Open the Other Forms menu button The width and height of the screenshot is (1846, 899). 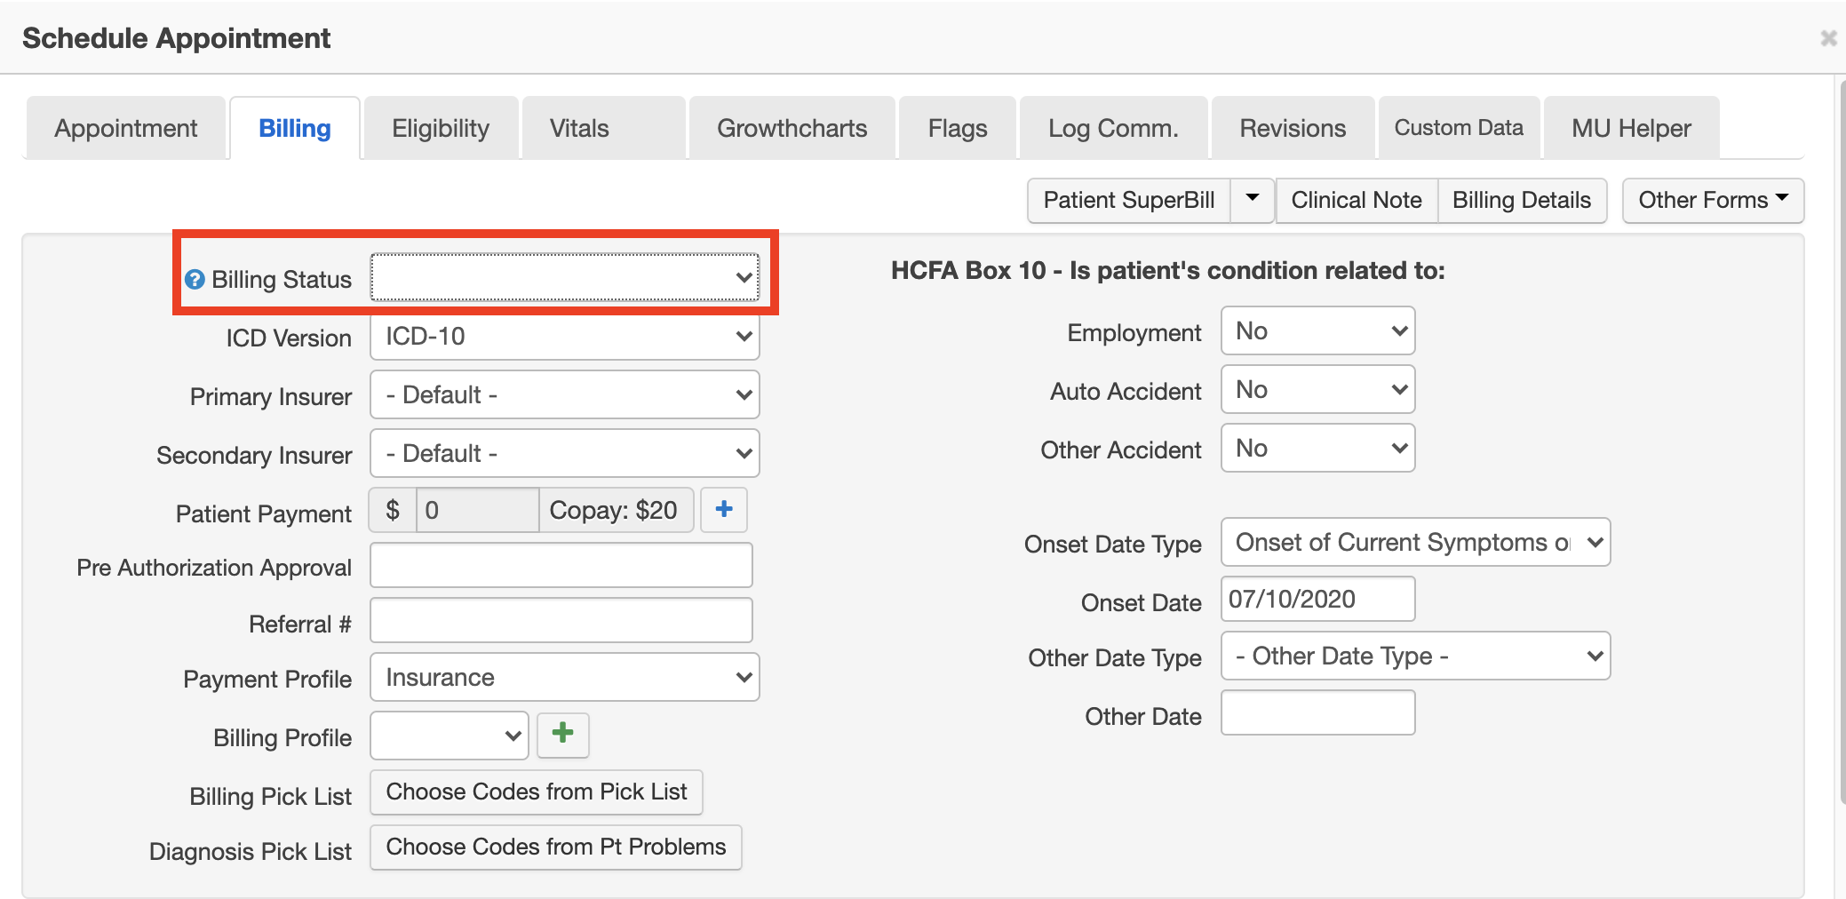[1713, 200]
